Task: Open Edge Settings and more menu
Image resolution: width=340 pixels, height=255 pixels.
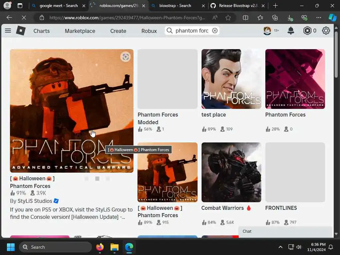Action: [318, 18]
